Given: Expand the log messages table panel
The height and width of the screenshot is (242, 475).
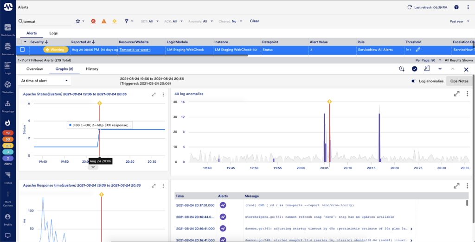Looking at the screenshot, I should 457,186.
